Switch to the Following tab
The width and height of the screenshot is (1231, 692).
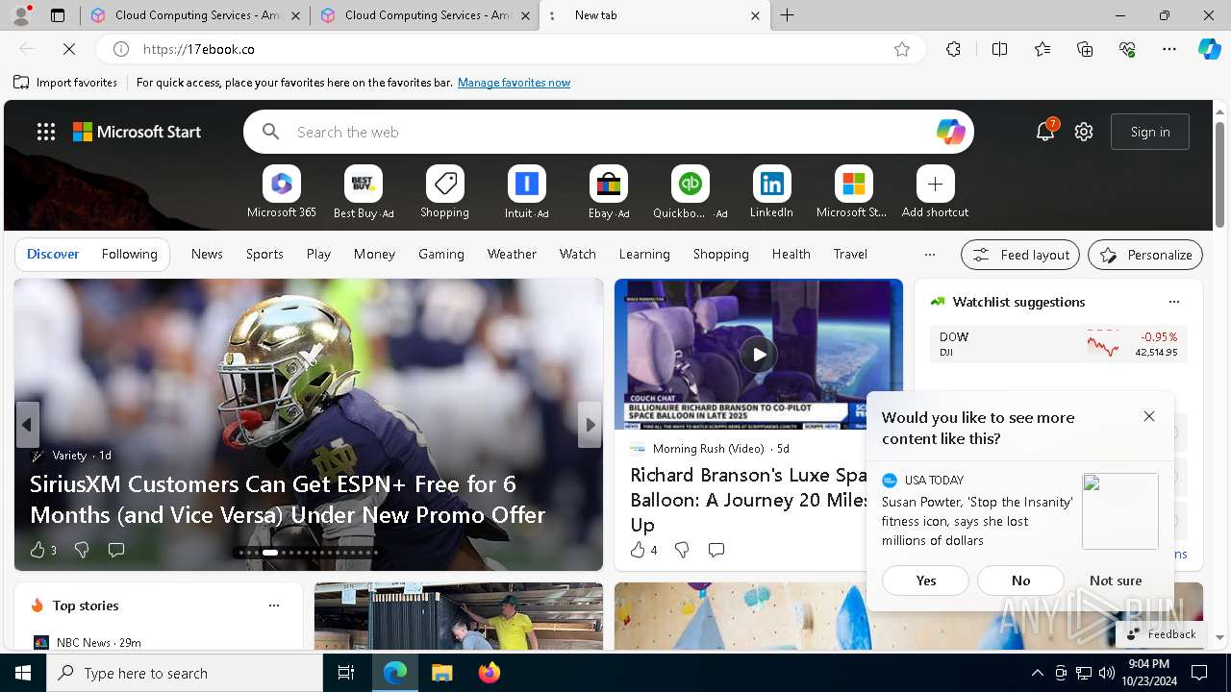(129, 254)
